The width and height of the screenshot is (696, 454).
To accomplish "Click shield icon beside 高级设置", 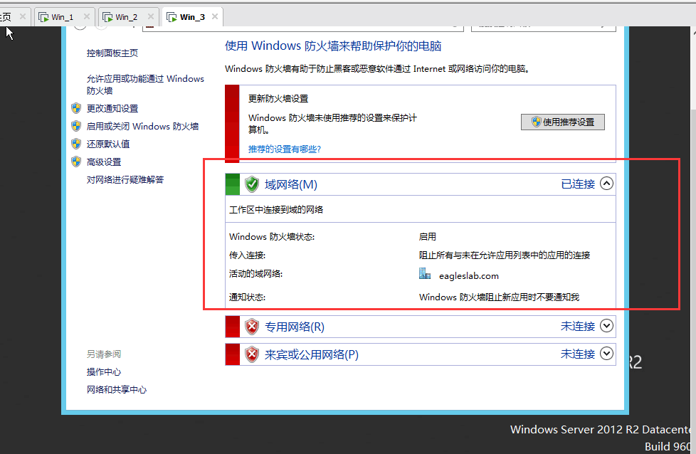I will (76, 162).
